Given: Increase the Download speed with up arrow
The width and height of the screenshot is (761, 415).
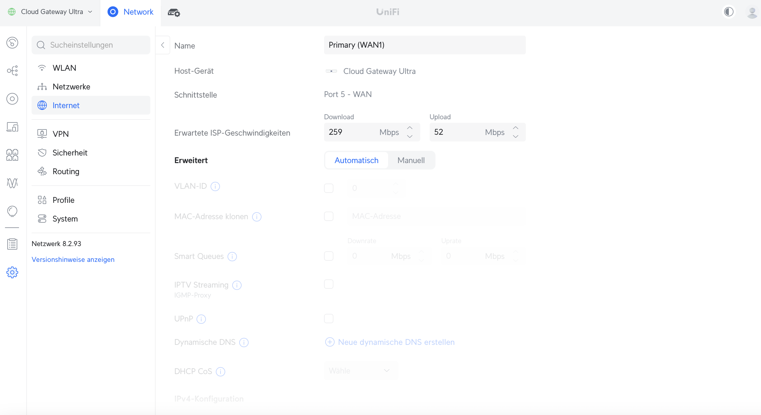Looking at the screenshot, I should click(410, 128).
